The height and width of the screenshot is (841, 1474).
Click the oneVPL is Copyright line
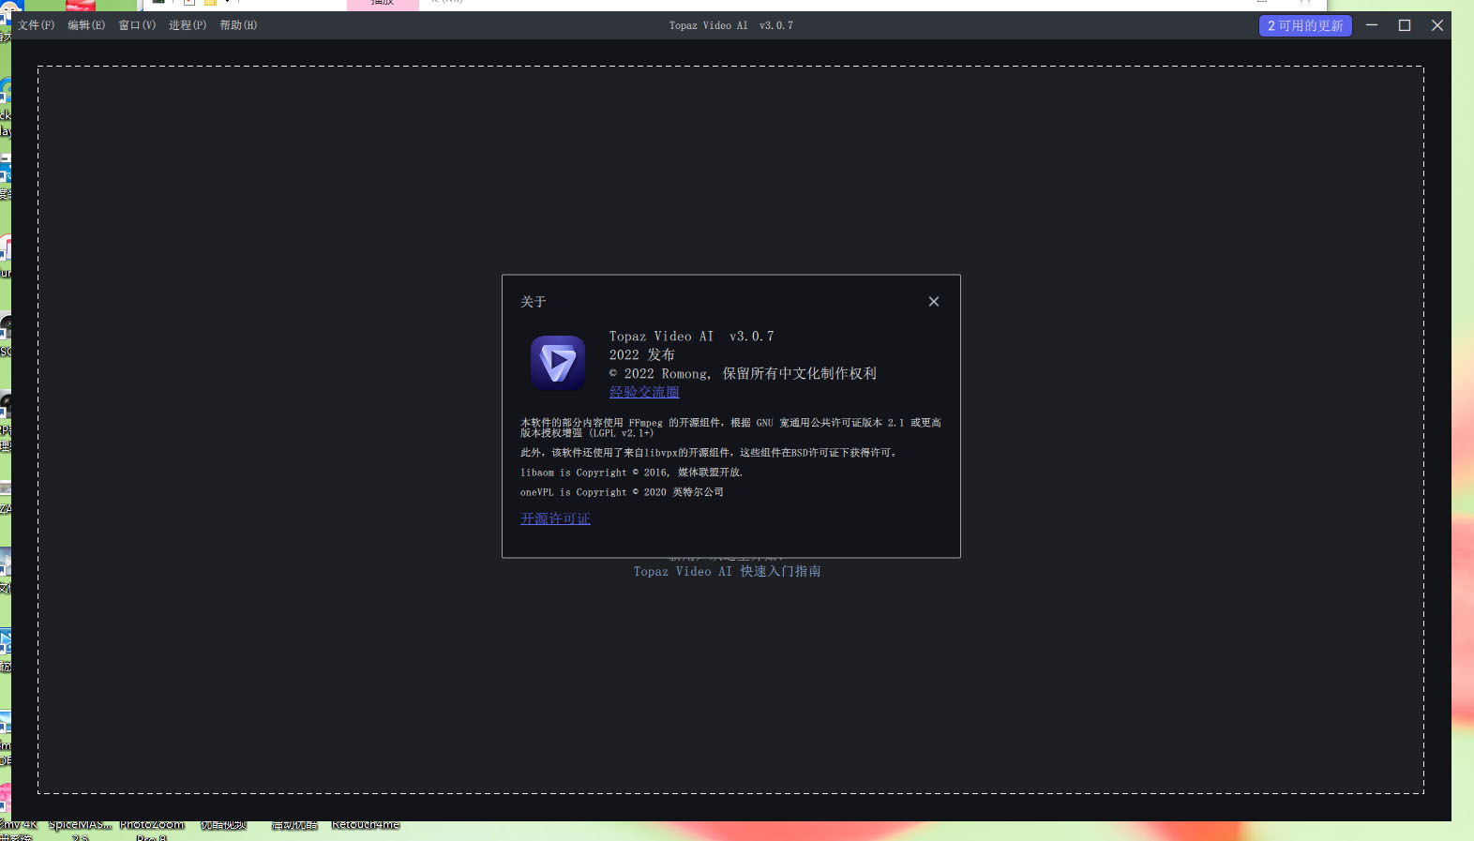(x=622, y=492)
